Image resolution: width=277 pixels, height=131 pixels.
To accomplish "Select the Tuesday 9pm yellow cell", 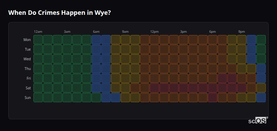I will [x=242, y=49].
